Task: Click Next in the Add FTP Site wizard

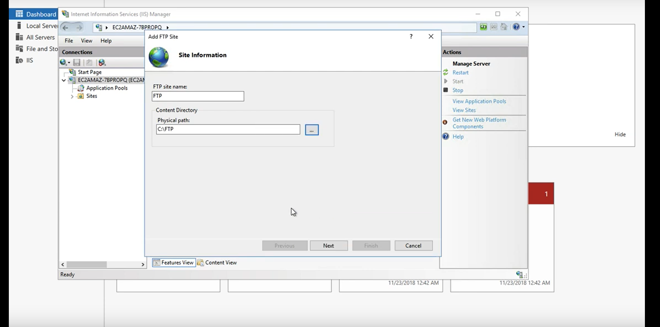Action: 329,246
